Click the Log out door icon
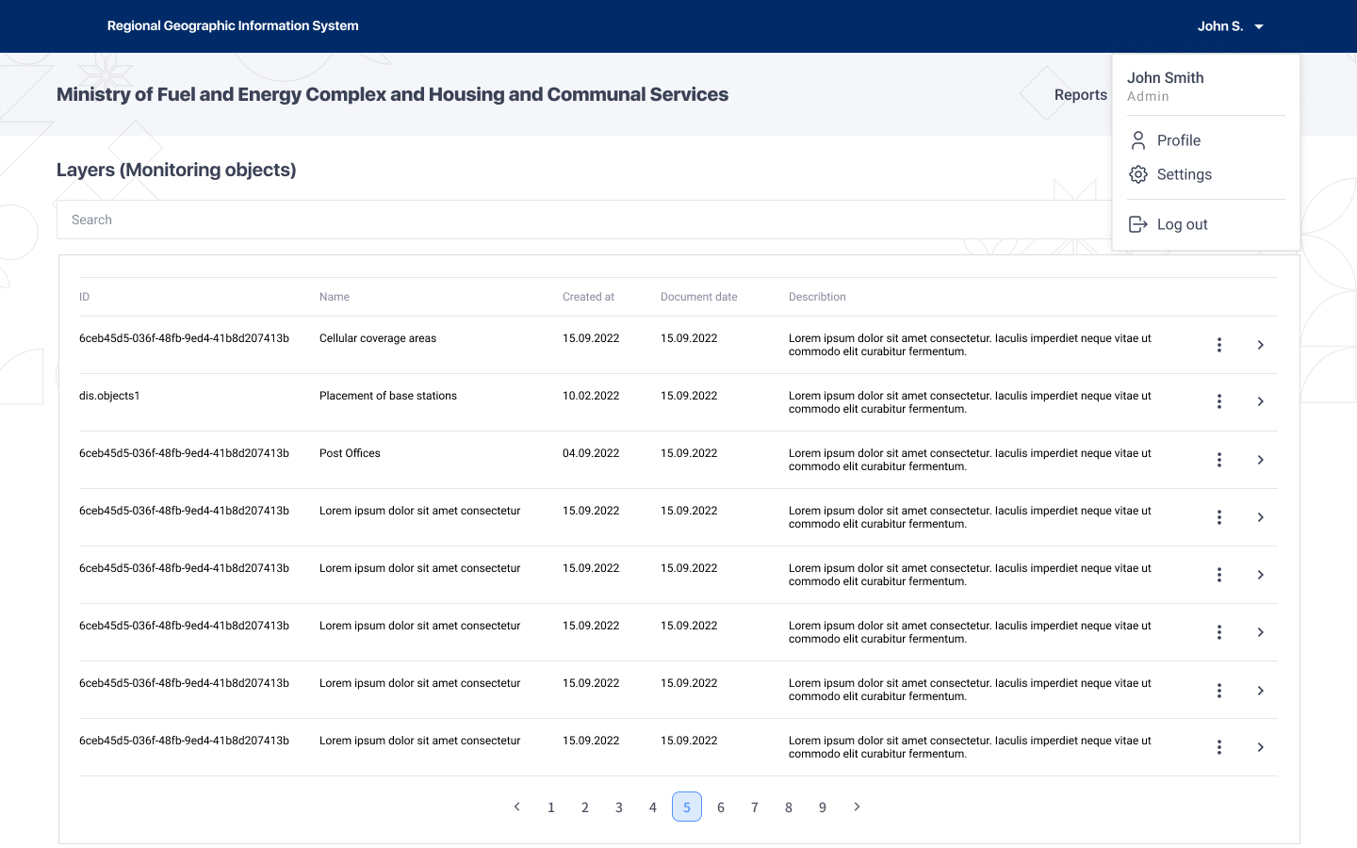 pos(1138,224)
